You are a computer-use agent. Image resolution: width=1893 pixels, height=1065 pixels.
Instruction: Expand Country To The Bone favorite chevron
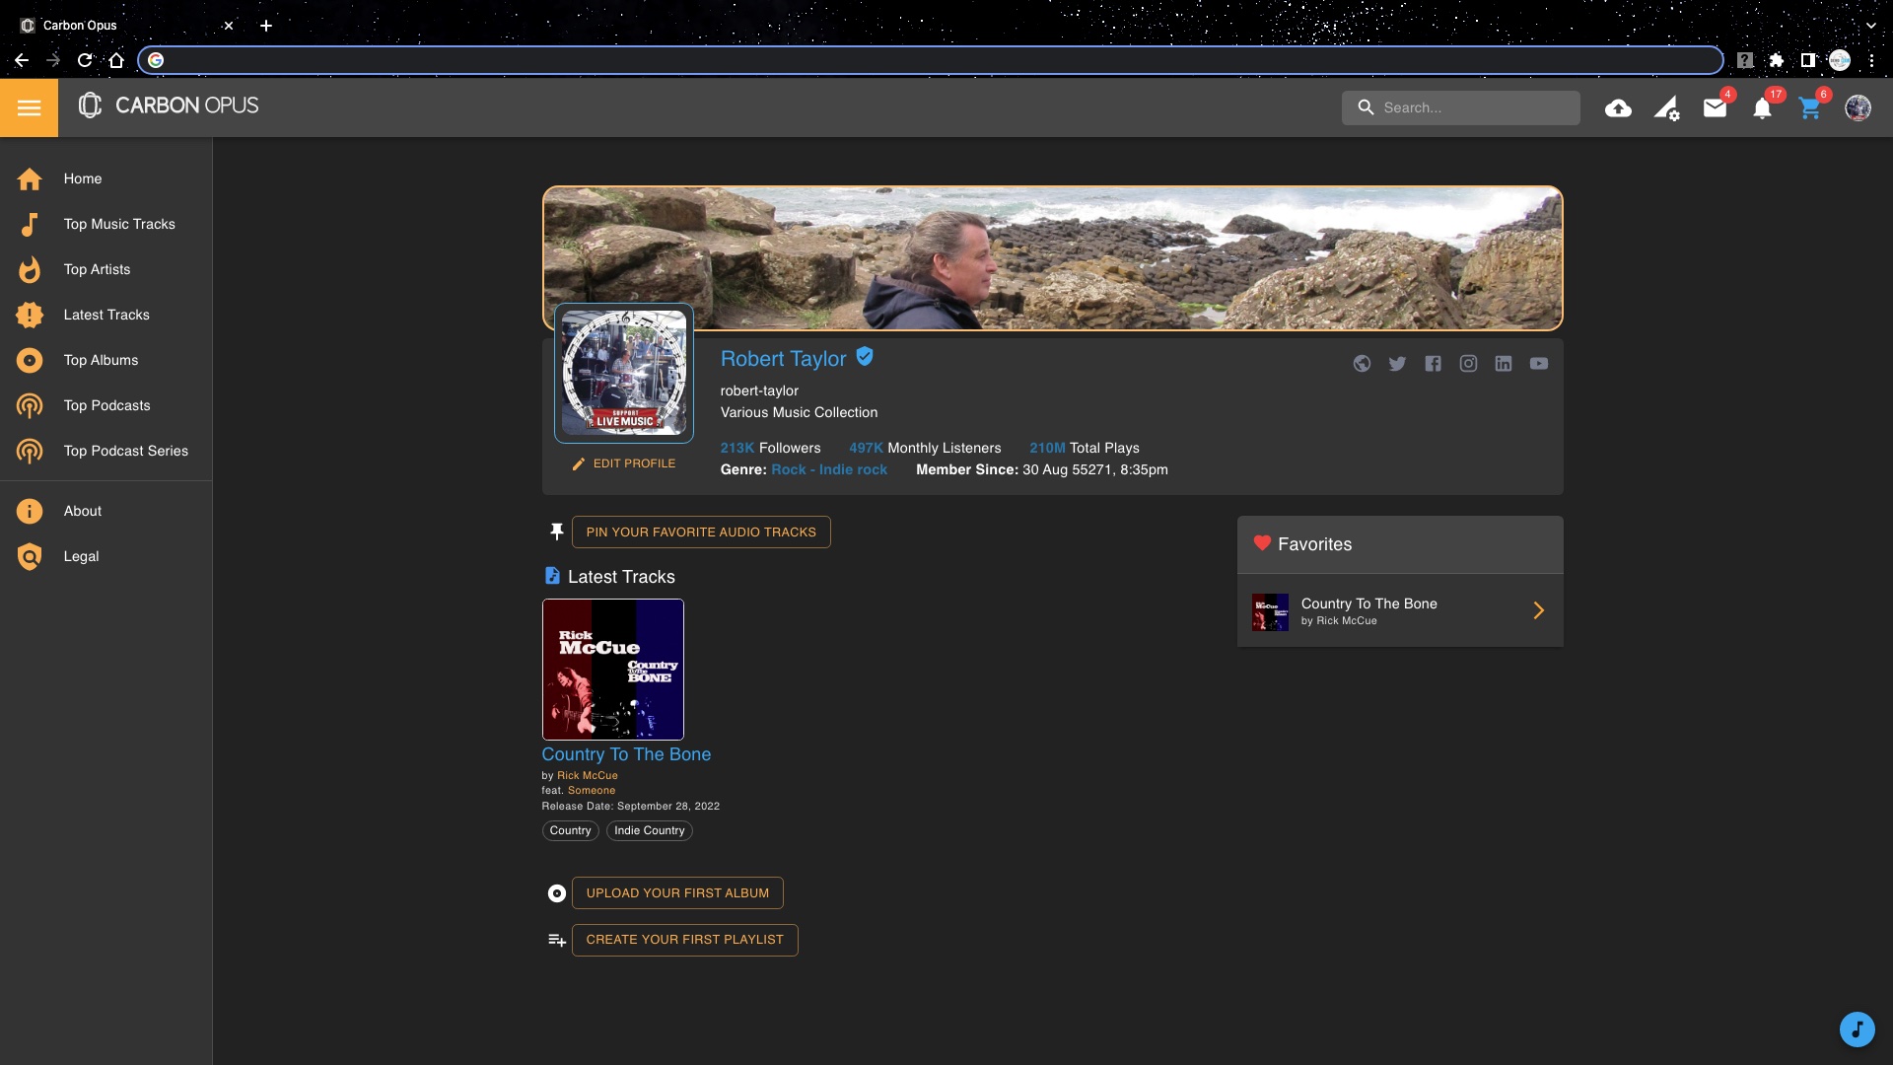1538,610
